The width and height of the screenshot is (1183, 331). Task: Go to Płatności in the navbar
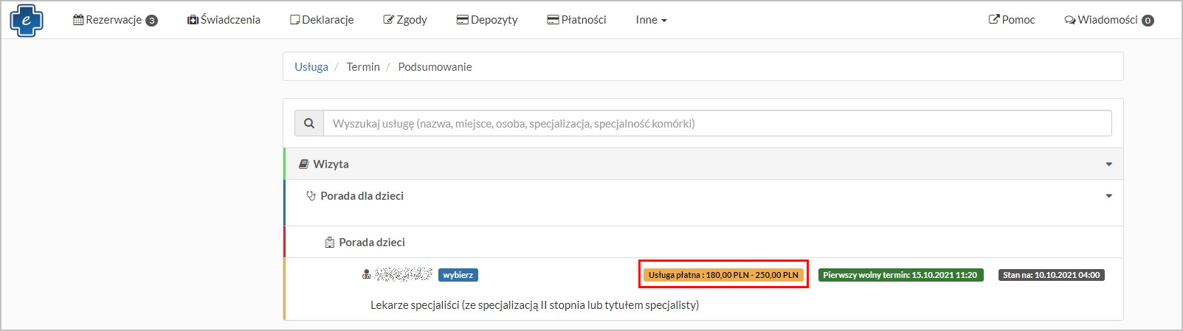[576, 20]
